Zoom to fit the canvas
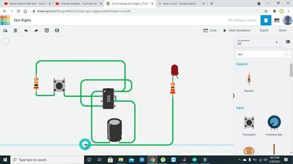Viewport: 293px width, 164px height. pyautogui.click(x=5, y=41)
